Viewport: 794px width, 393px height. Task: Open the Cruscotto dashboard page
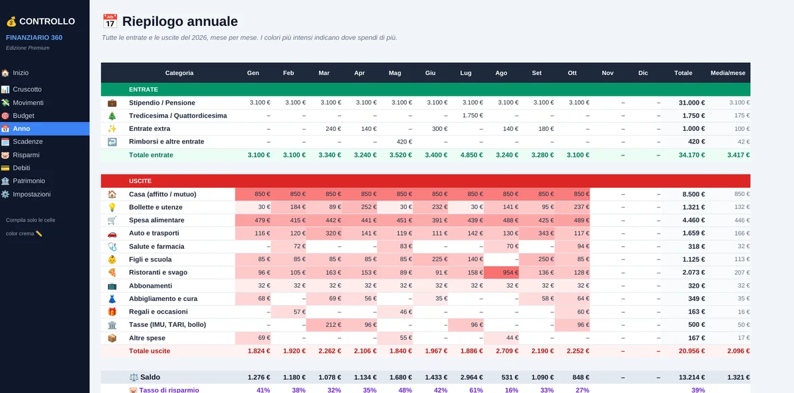coord(44,89)
